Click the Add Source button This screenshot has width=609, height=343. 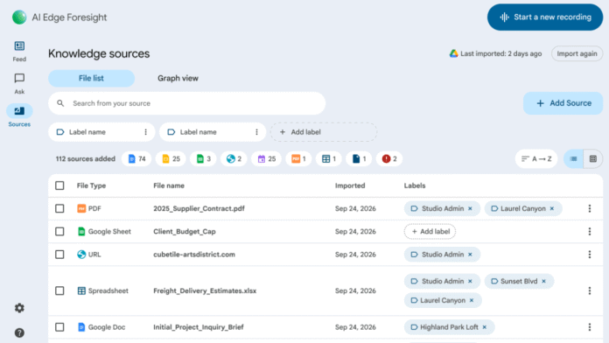pos(563,103)
